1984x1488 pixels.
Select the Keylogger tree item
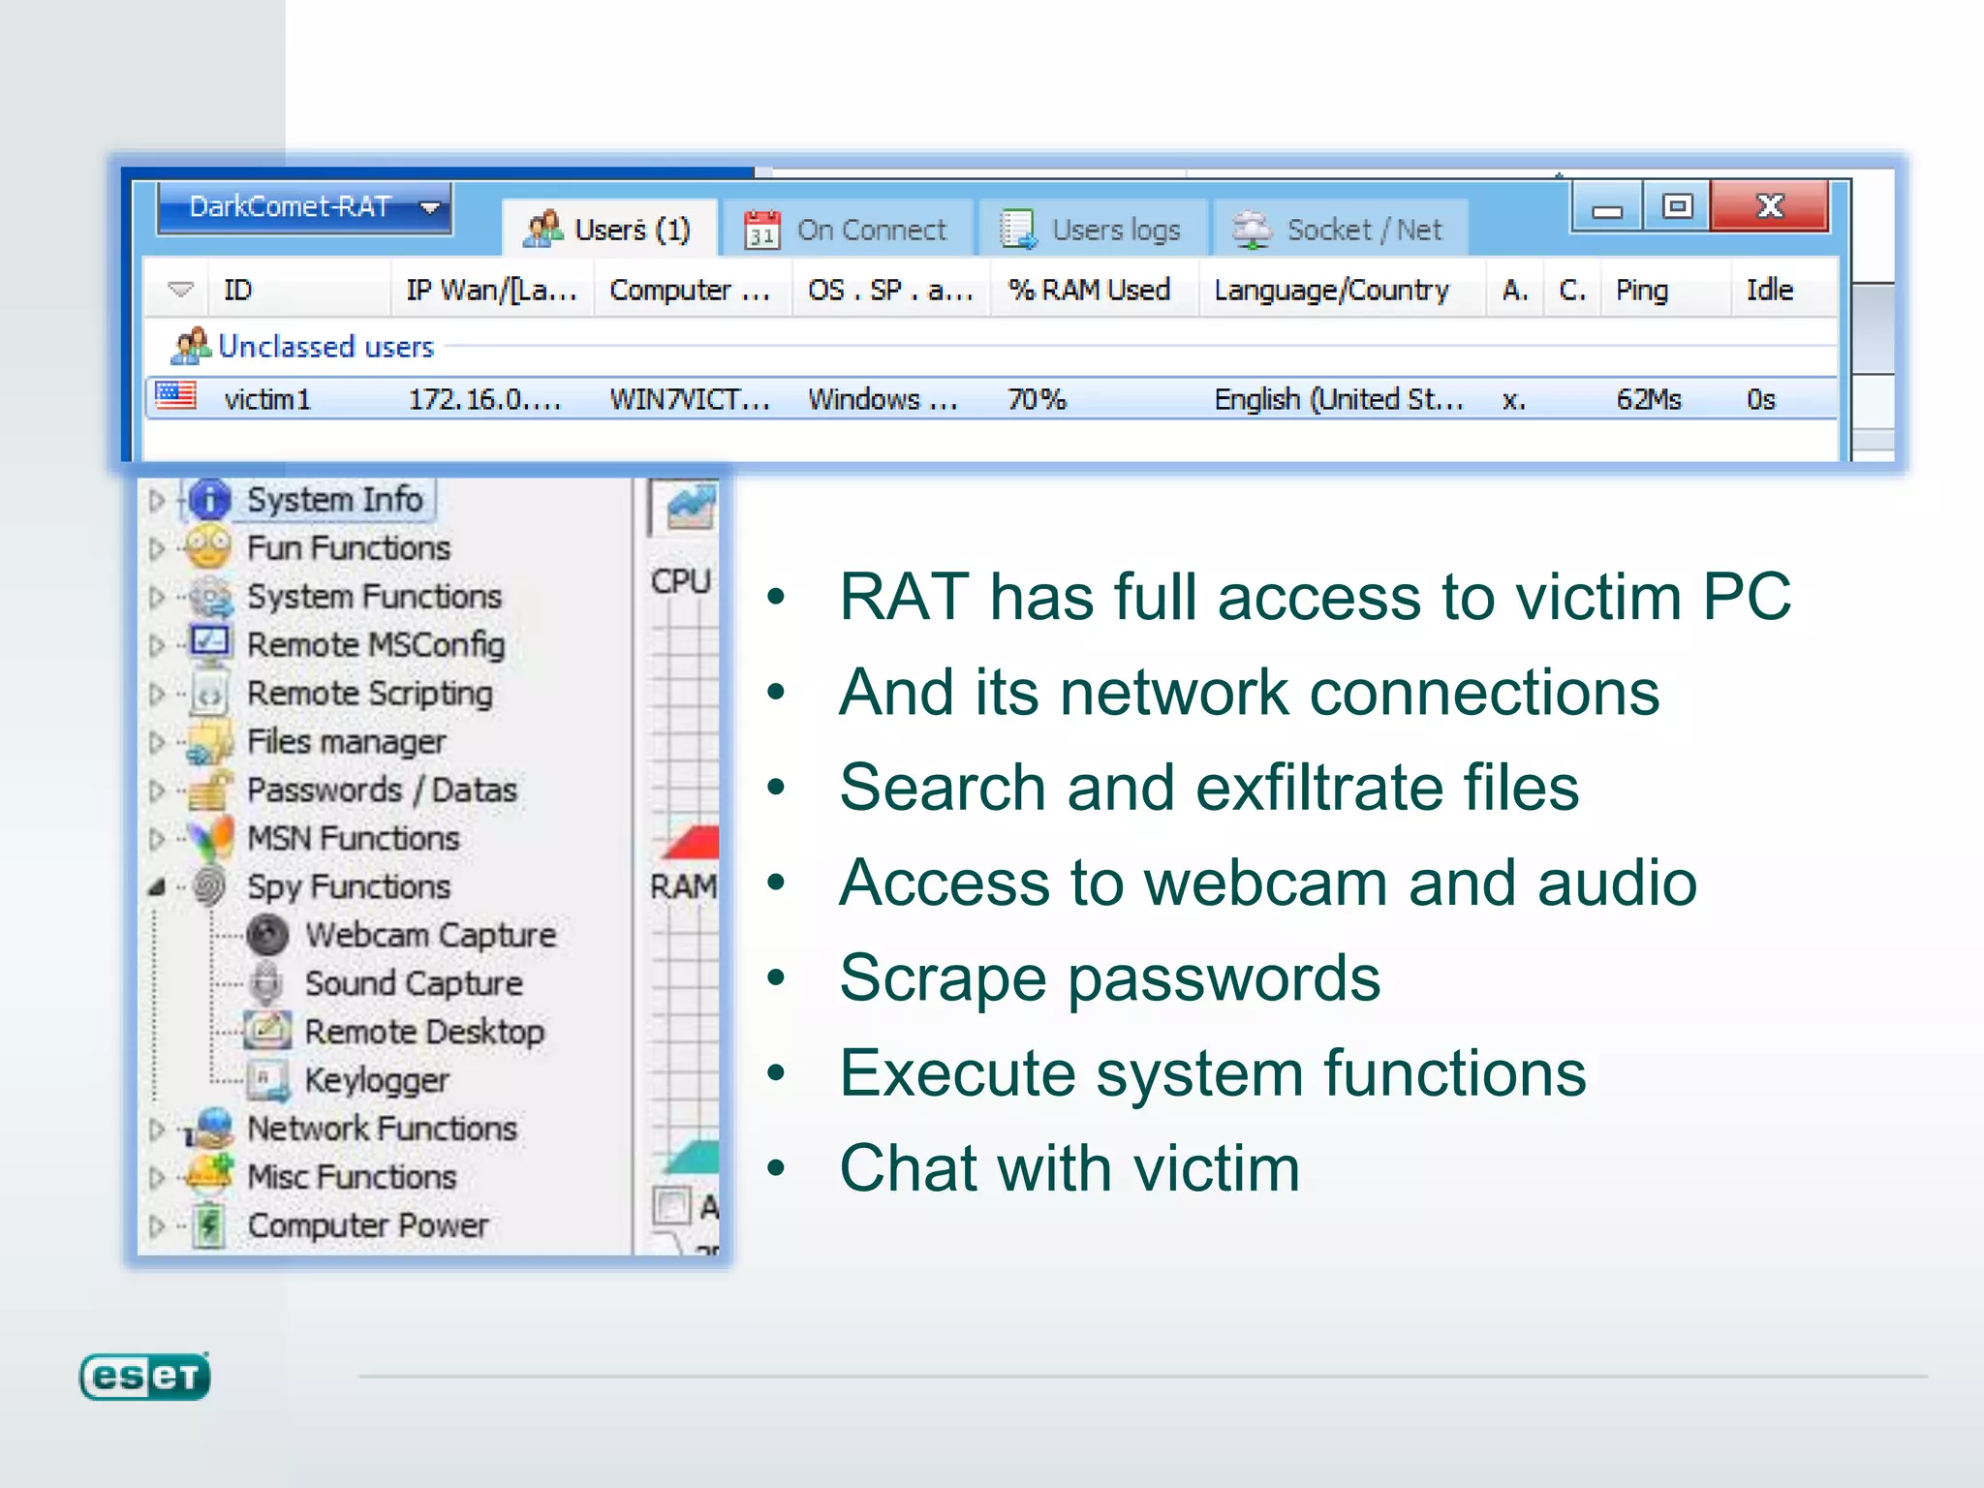click(x=377, y=1081)
